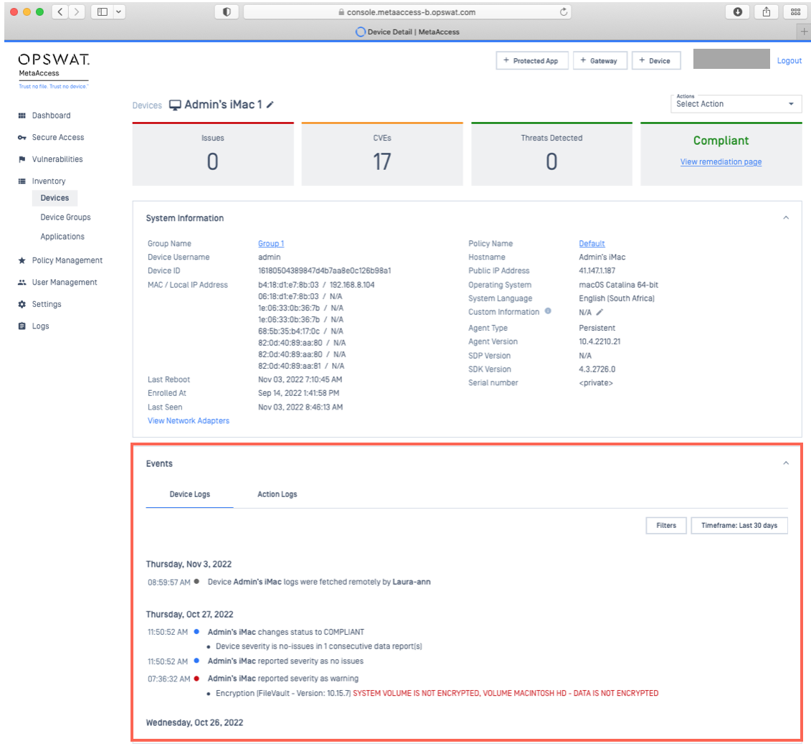
Task: Open the Safari downloads icon
Action: (x=738, y=12)
